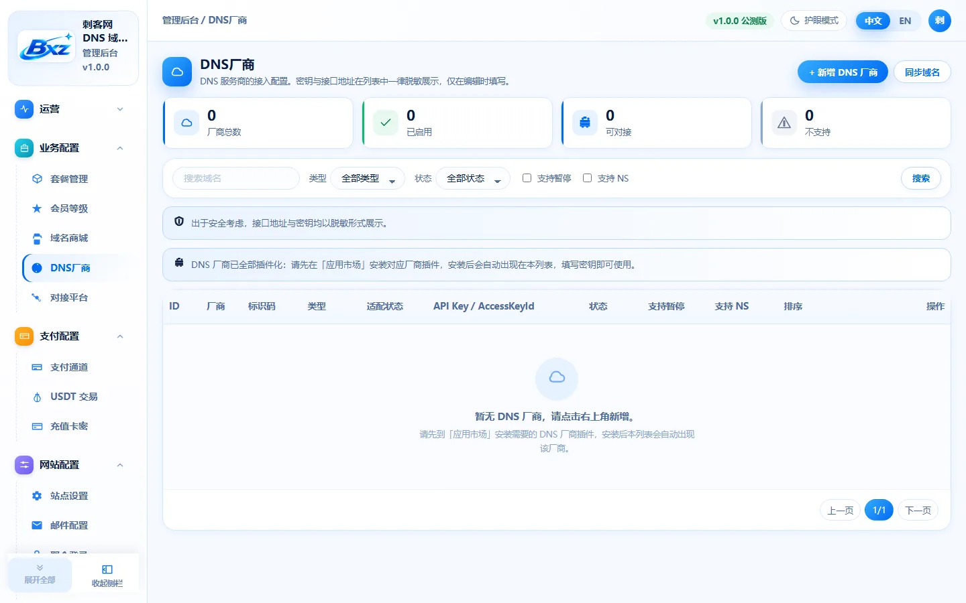
Task: Click the 展开全部 button in sidebar
Action: (x=40, y=574)
